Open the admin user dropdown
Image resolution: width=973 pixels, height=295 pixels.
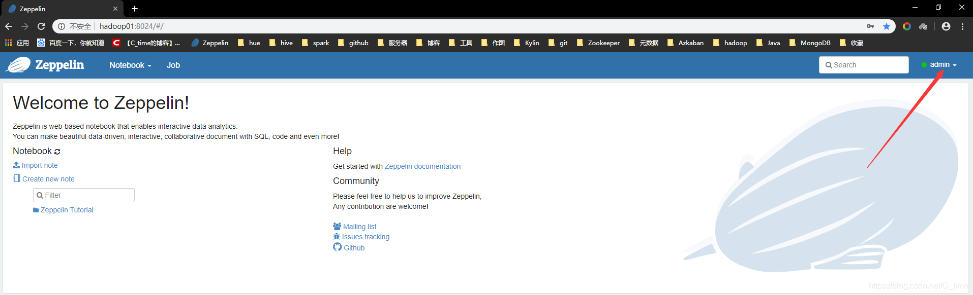939,65
